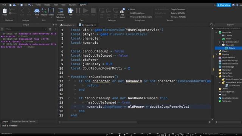Click the Format Selection icon

(60, 11)
